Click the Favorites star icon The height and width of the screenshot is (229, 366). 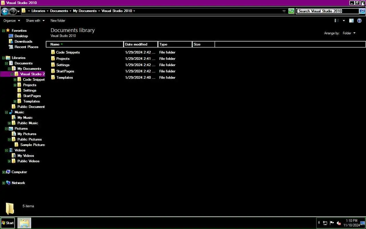click(8, 30)
